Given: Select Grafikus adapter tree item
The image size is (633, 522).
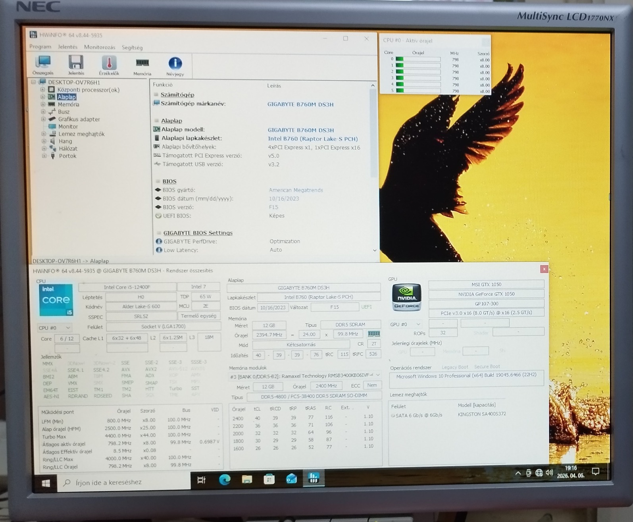Looking at the screenshot, I should tap(79, 119).
